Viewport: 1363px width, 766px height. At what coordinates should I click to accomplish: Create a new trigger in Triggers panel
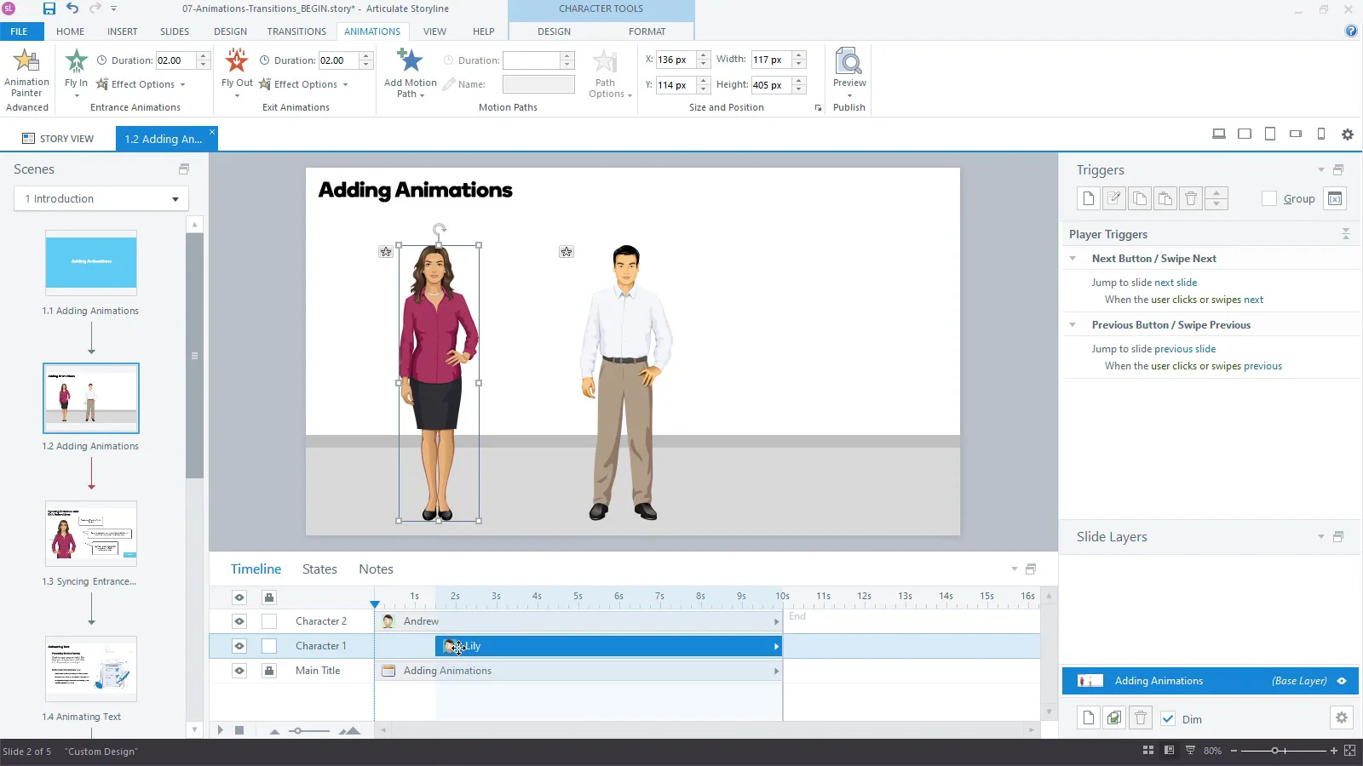(1088, 198)
